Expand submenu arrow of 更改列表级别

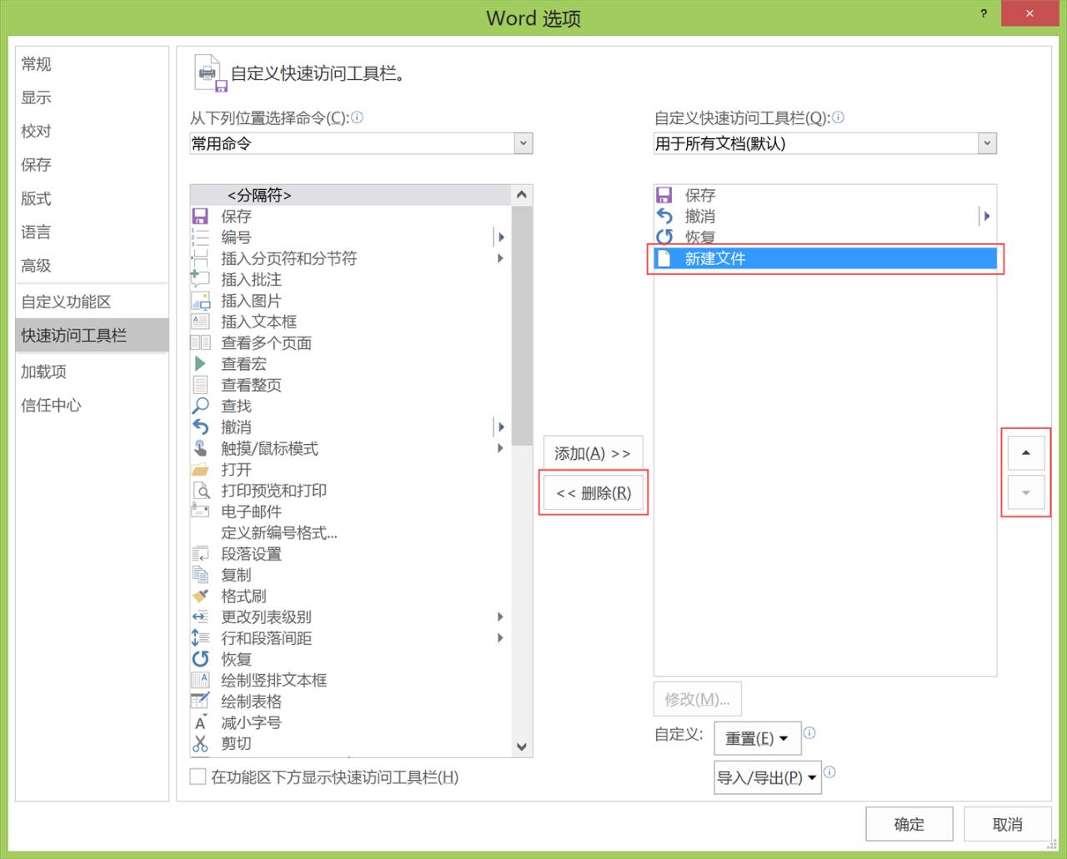click(500, 617)
